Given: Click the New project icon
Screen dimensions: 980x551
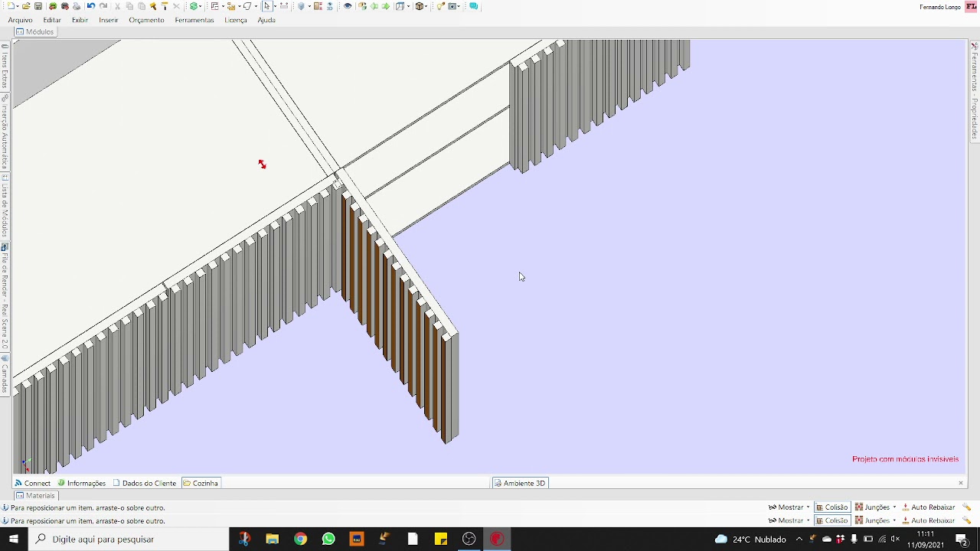Looking at the screenshot, I should pyautogui.click(x=11, y=6).
